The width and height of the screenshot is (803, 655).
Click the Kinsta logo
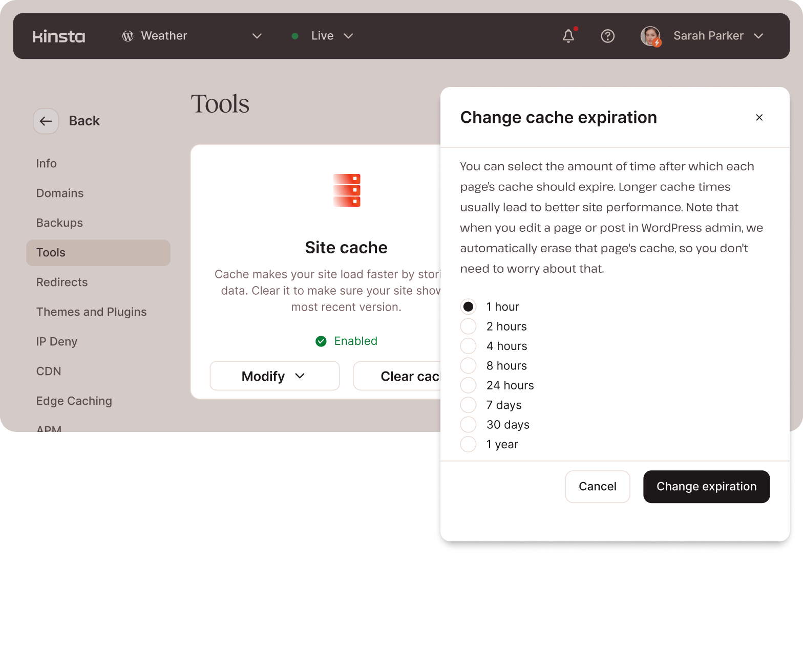tap(58, 36)
